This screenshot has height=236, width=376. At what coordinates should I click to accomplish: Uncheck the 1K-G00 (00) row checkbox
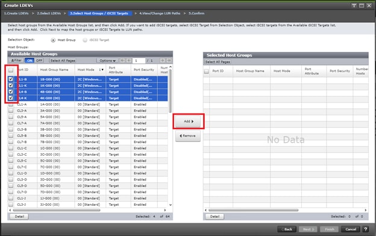pos(11,85)
